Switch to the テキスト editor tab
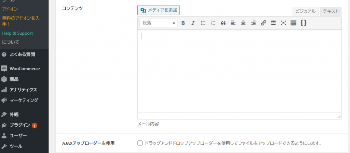Screen dimensions: 350x153 tap(331, 11)
